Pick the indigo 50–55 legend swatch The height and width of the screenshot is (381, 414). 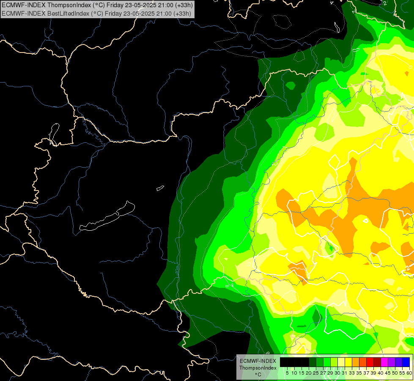point(399,362)
